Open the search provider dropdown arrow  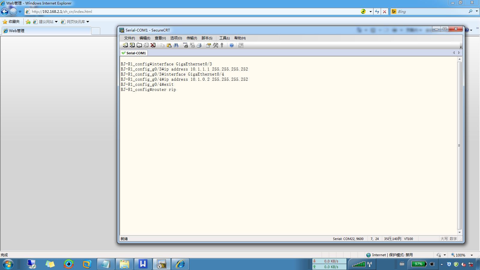point(477,11)
